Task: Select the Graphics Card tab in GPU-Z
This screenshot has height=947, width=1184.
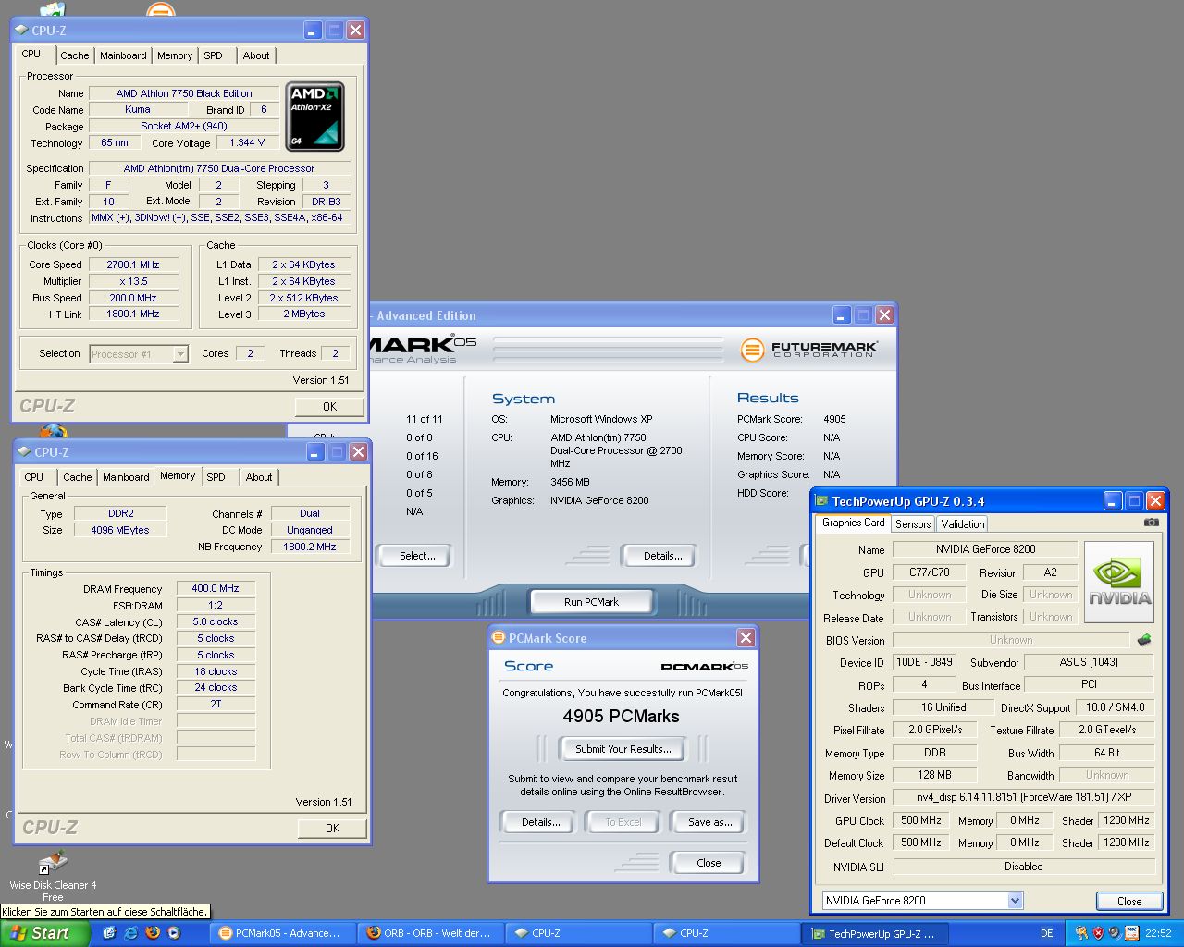Action: pyautogui.click(x=853, y=523)
